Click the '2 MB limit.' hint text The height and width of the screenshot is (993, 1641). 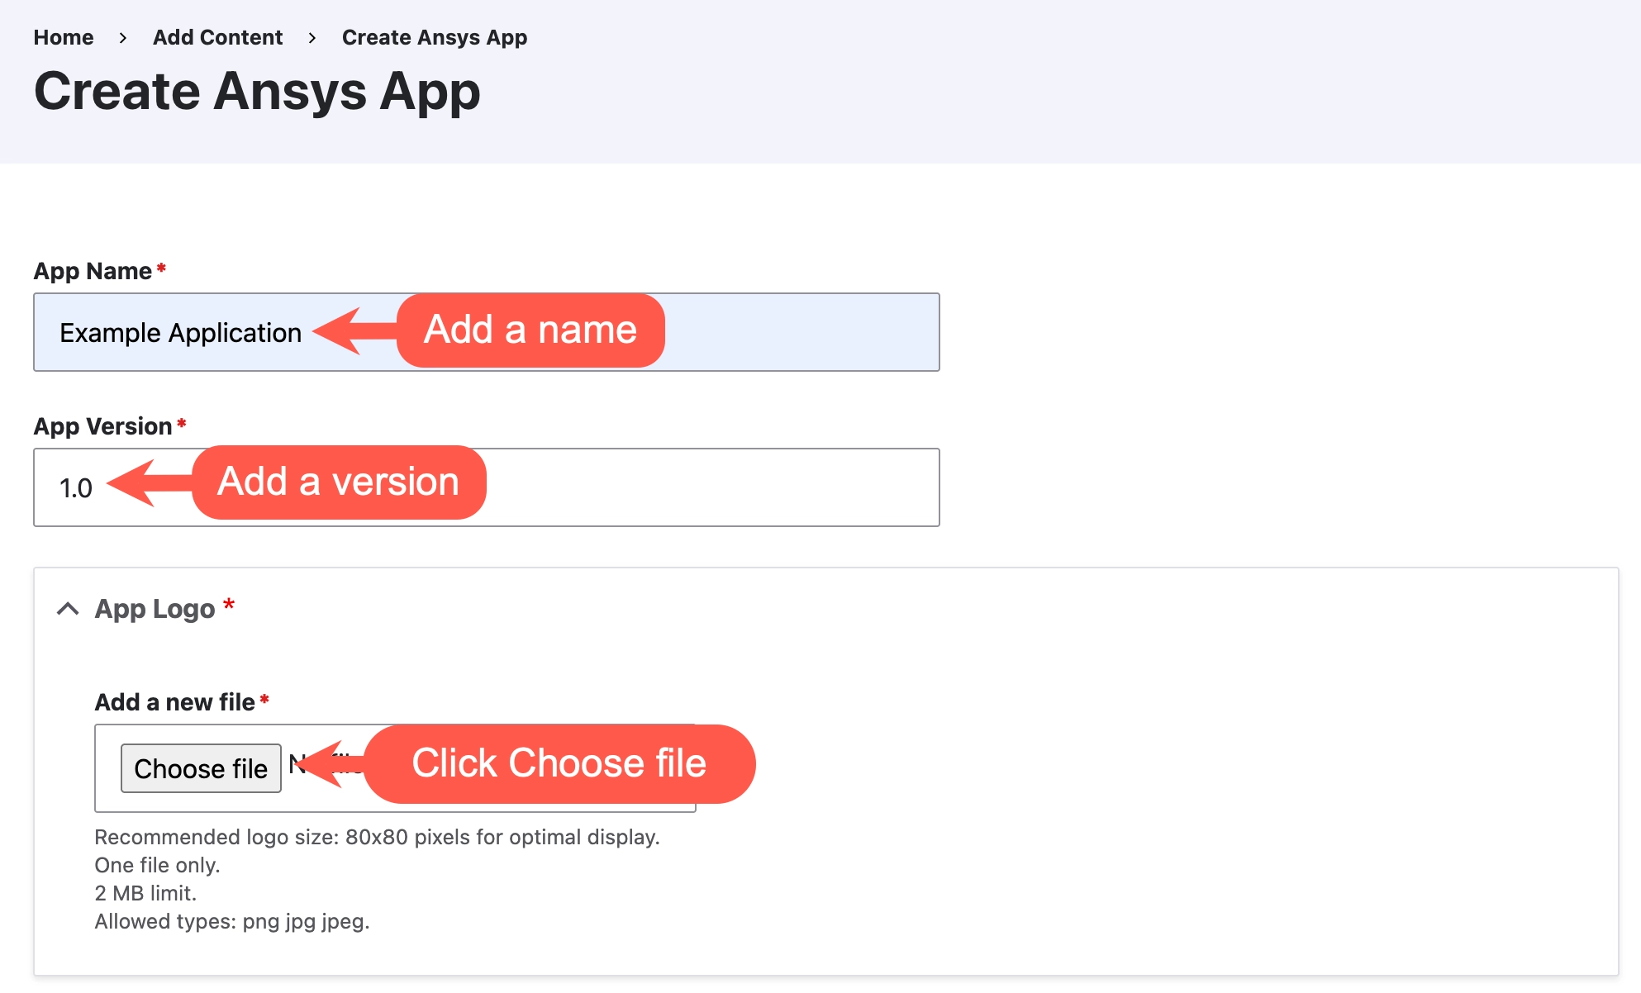[x=145, y=893]
